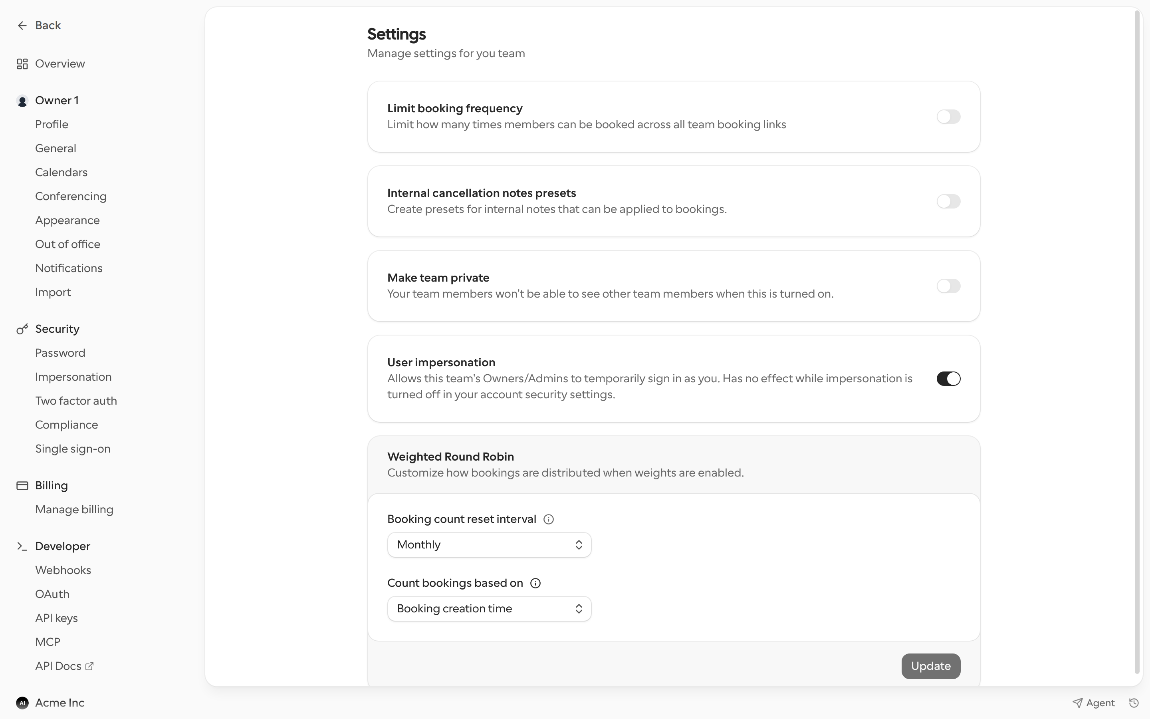Screen dimensions: 1150x719
Task: Click the Billing card icon
Action: pyautogui.click(x=22, y=485)
